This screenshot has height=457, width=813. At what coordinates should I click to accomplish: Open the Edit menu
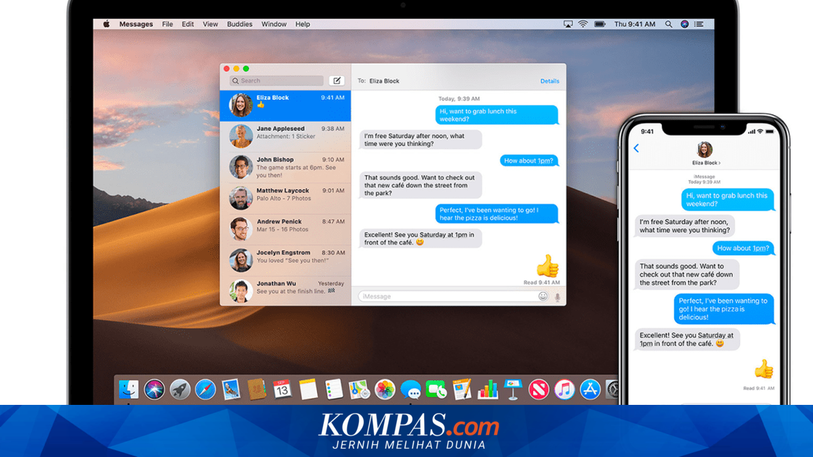point(188,24)
